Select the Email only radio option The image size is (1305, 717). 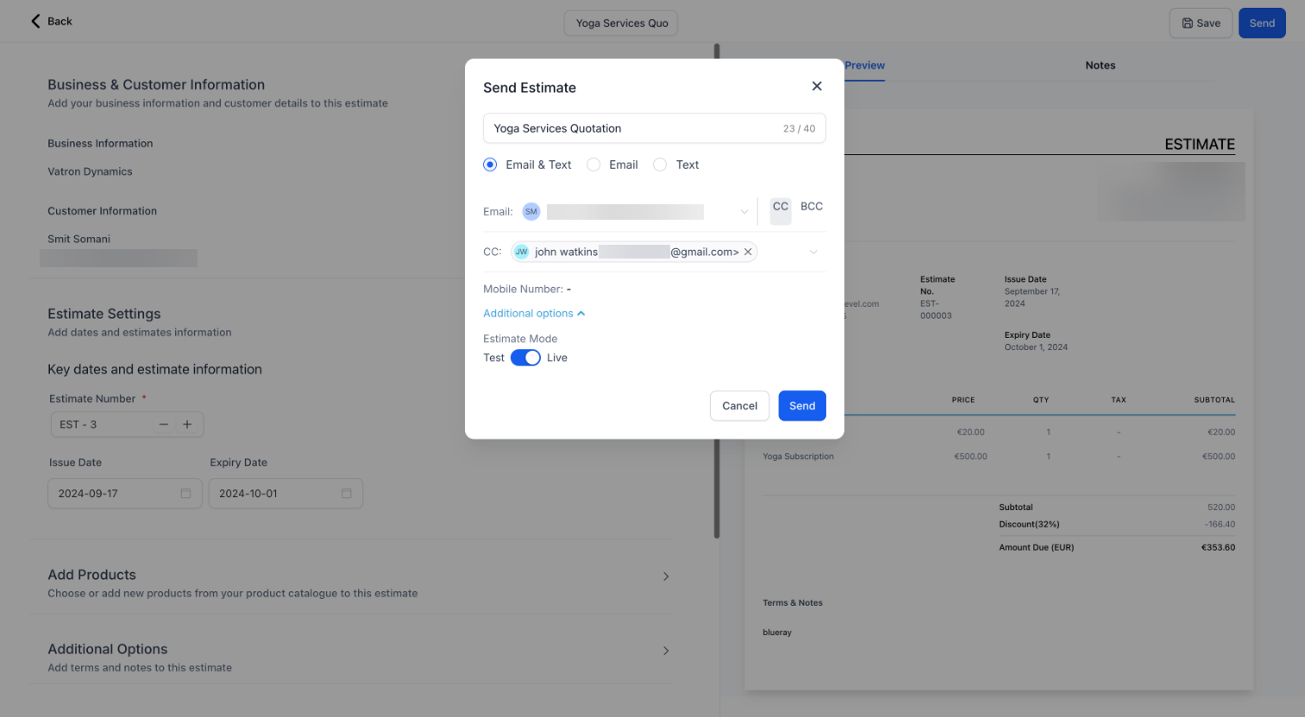(593, 165)
